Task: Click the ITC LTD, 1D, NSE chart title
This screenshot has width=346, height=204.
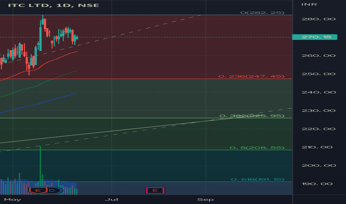Action: (53, 5)
